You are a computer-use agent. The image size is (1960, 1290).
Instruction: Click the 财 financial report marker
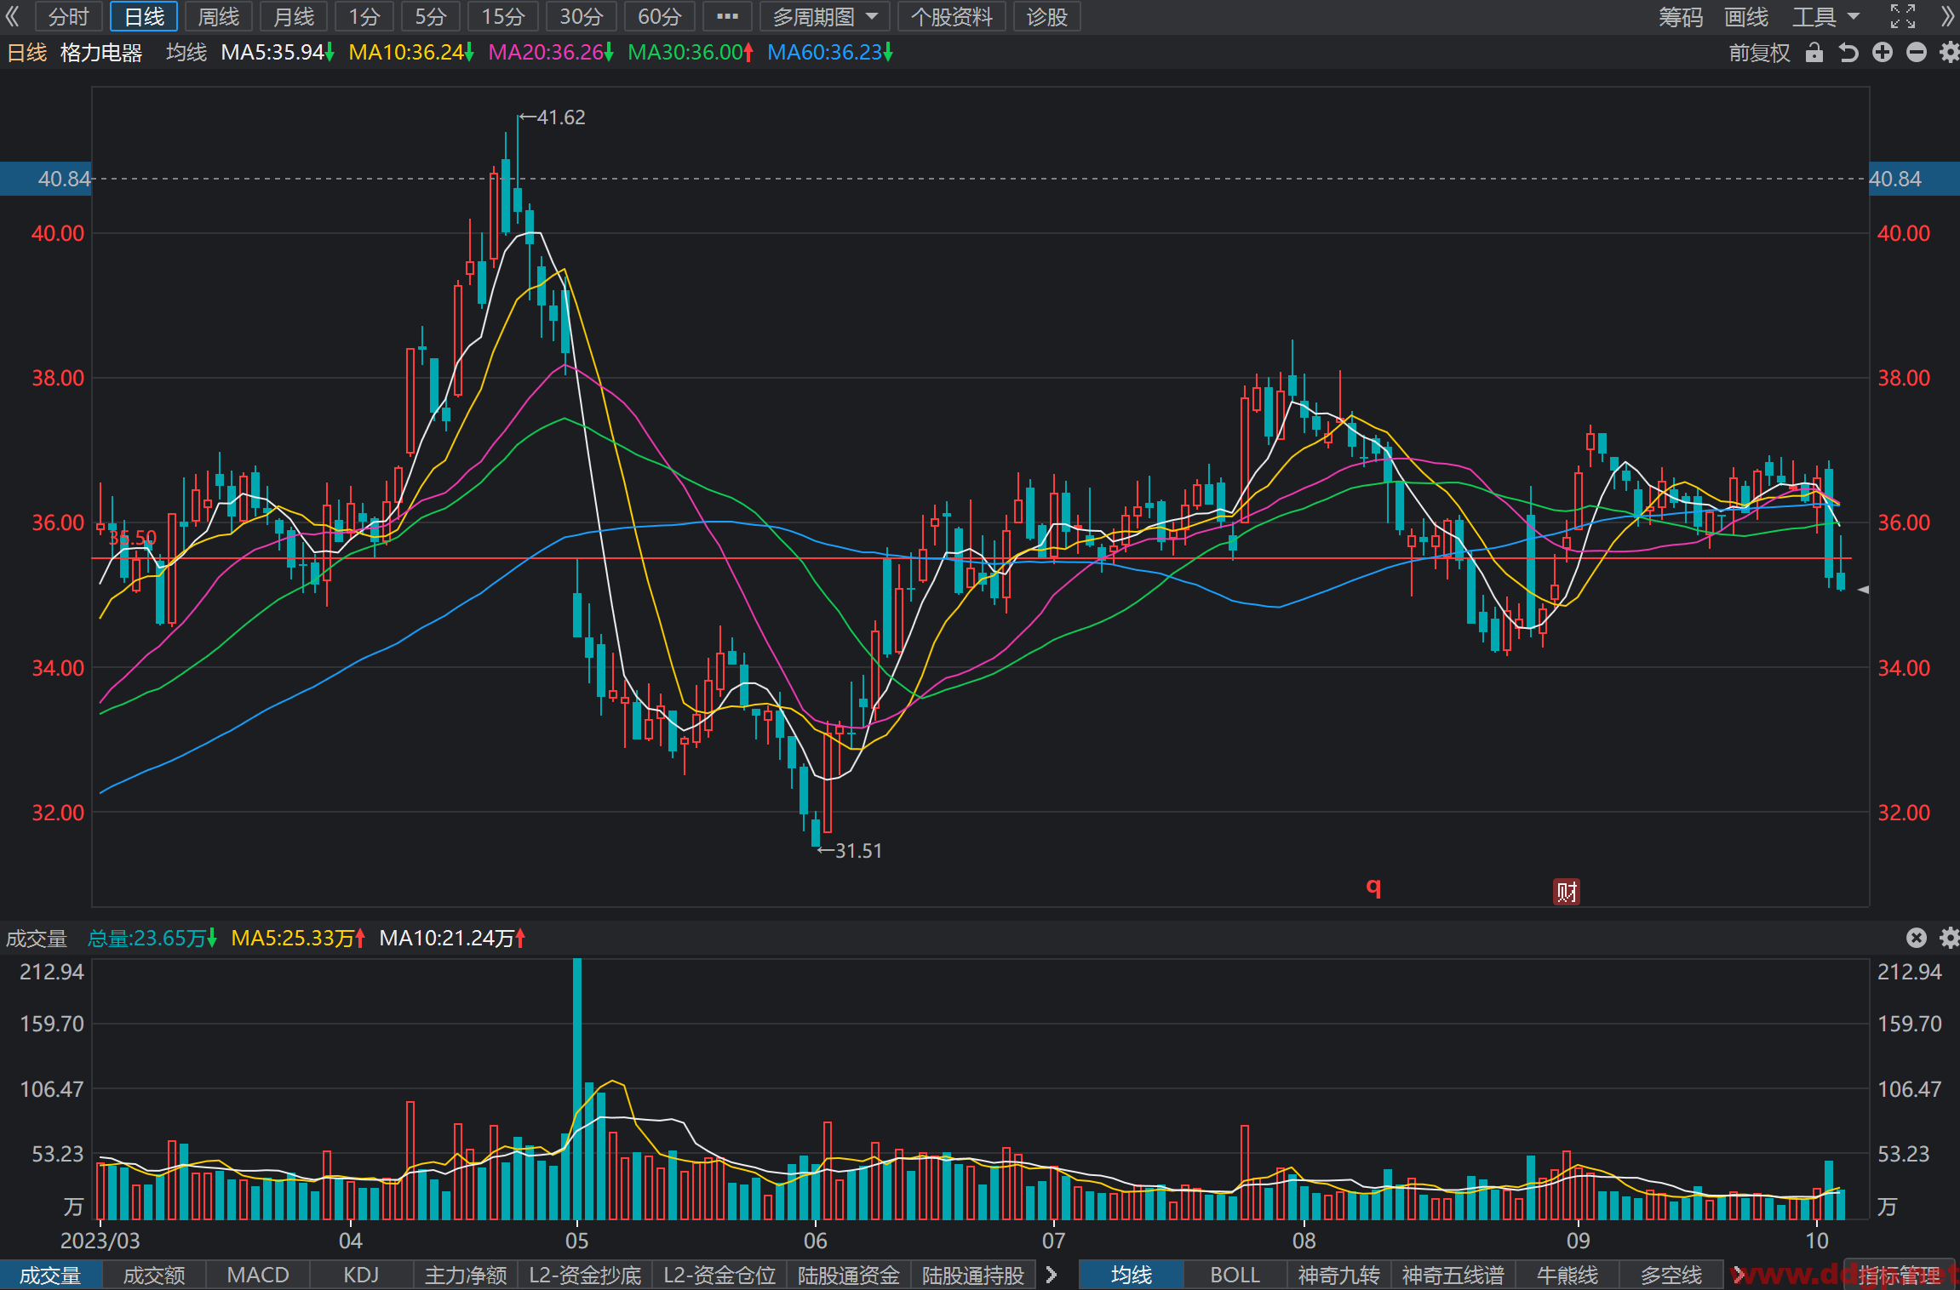tap(1566, 891)
